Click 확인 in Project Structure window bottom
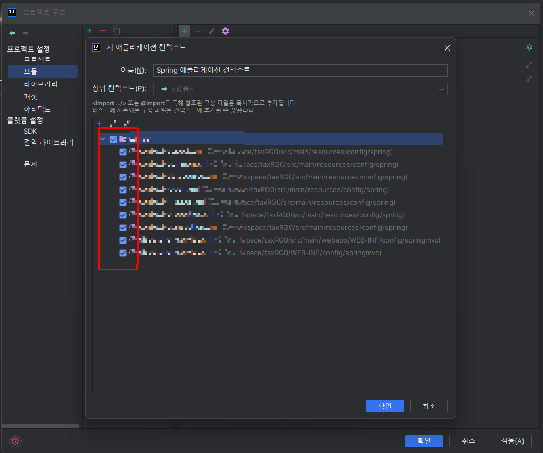The width and height of the screenshot is (543, 453). (424, 441)
